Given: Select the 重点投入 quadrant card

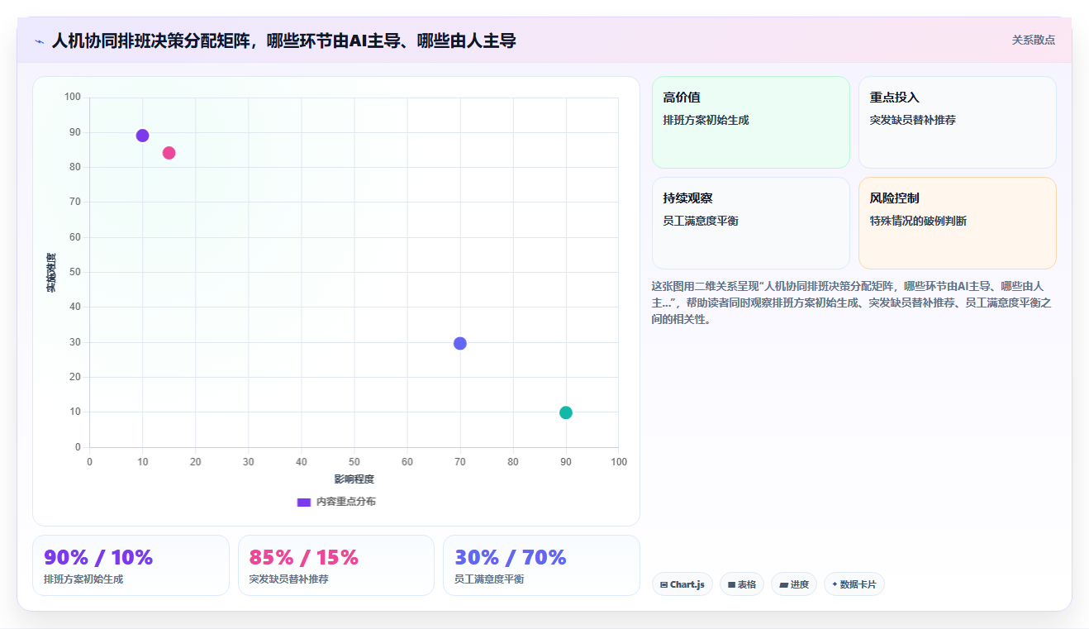Looking at the screenshot, I should click(x=958, y=122).
